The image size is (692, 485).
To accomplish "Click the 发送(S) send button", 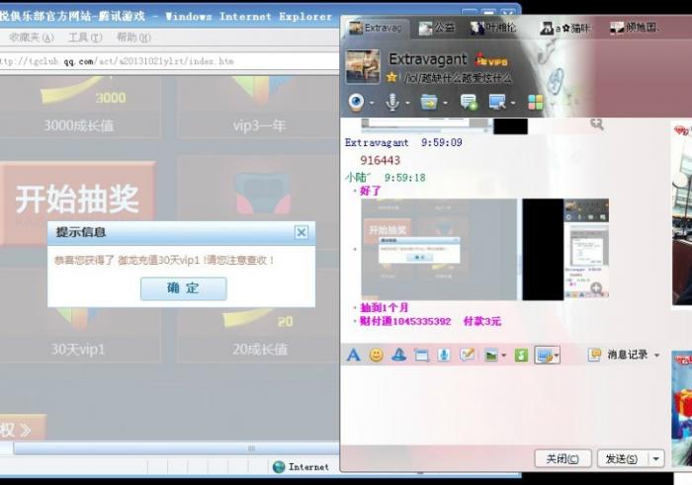I will point(622,459).
